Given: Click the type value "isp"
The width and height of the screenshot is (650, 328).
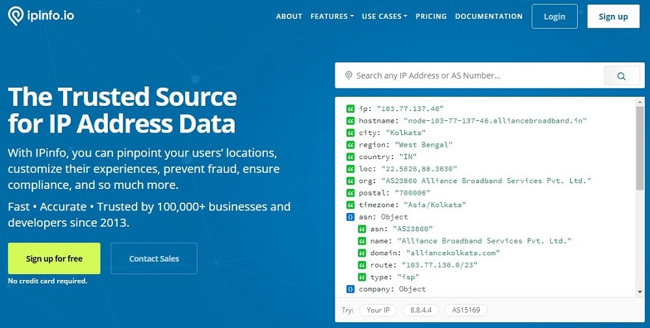Looking at the screenshot, I should click(408, 277).
